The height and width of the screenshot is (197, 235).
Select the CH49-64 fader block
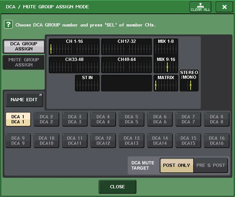[x=127, y=65]
